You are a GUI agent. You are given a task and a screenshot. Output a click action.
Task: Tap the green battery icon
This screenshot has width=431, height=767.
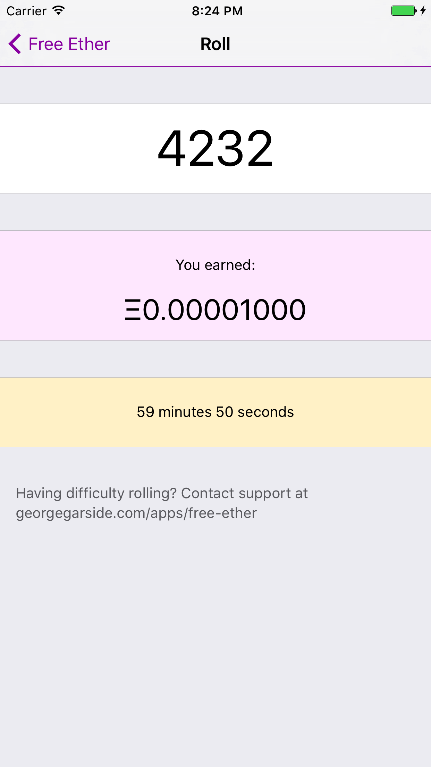[404, 10]
